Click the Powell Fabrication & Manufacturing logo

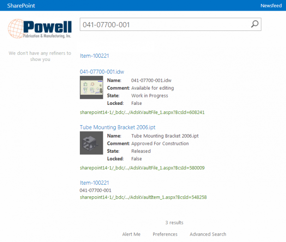click(x=39, y=29)
